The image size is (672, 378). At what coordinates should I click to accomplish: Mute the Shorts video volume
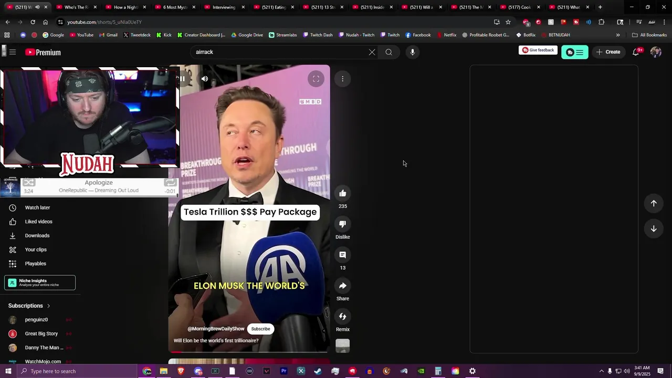pyautogui.click(x=205, y=79)
